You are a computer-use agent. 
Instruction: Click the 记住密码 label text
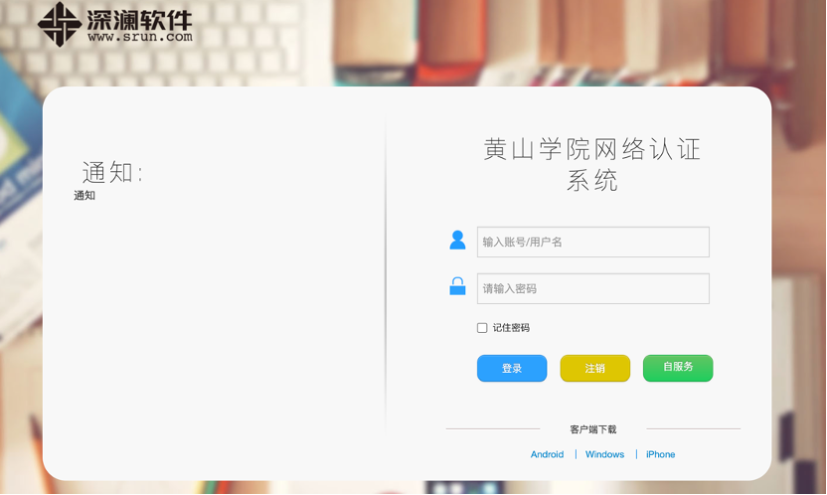coord(511,328)
